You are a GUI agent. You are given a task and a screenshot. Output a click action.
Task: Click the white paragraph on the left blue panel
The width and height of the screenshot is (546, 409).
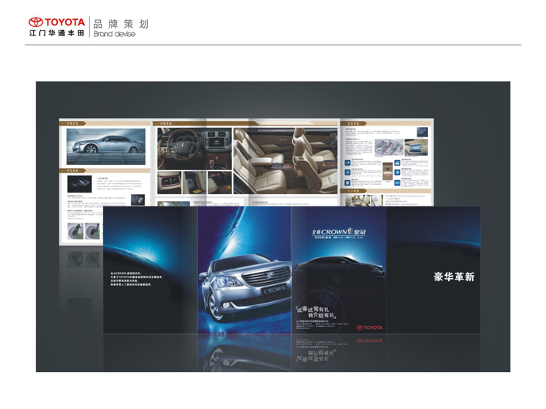(136, 279)
